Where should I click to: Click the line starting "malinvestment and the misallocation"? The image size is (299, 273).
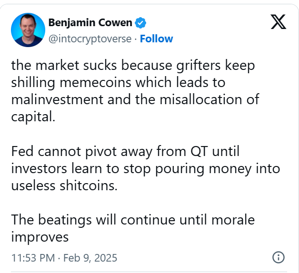click(136, 99)
